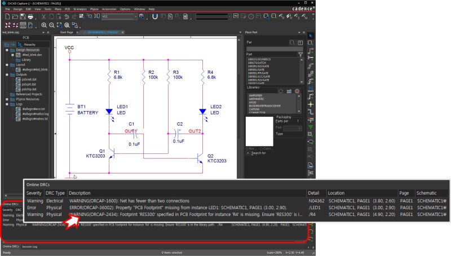
Task: Select the Place Ground tool in the right toolbar
Action: click(311, 127)
